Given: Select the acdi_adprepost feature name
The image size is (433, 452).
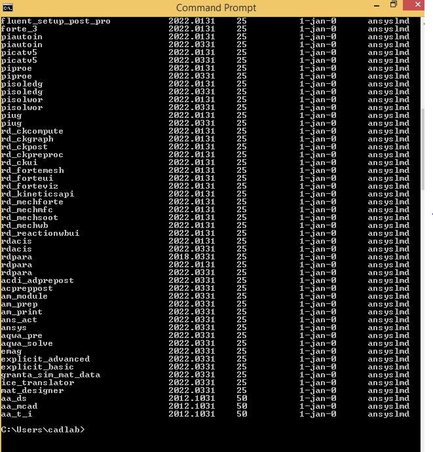Looking at the screenshot, I should [37, 280].
